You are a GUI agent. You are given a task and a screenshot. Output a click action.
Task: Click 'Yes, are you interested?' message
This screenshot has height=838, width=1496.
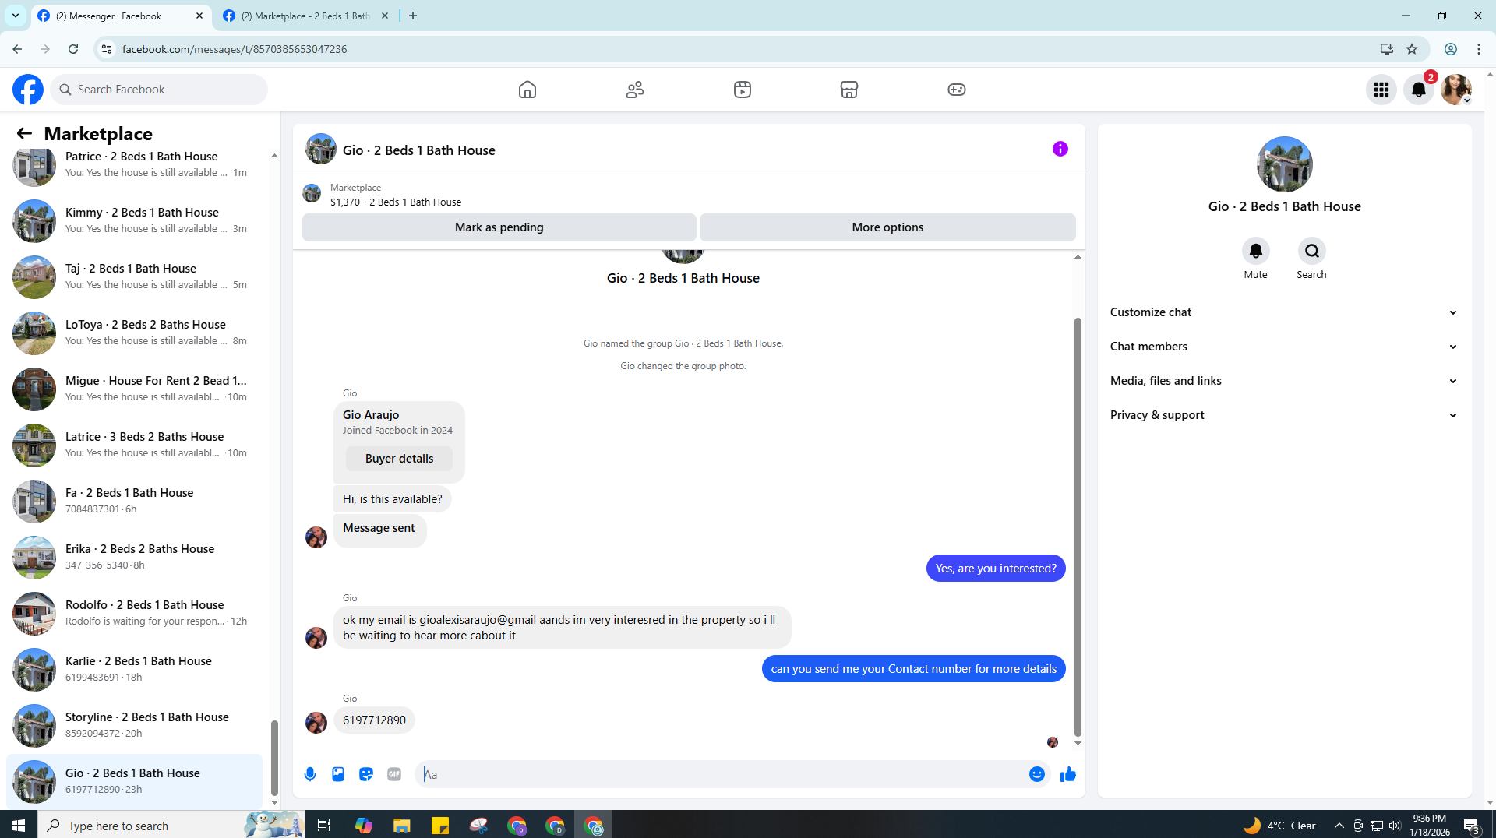click(x=996, y=569)
